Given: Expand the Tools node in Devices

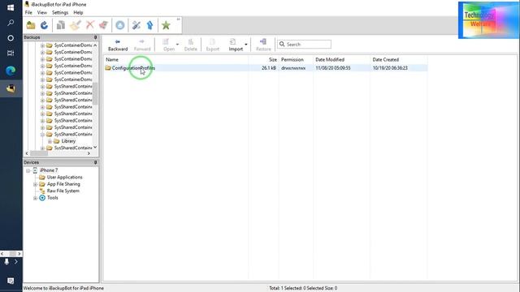Looking at the screenshot, I should pyautogui.click(x=35, y=198).
